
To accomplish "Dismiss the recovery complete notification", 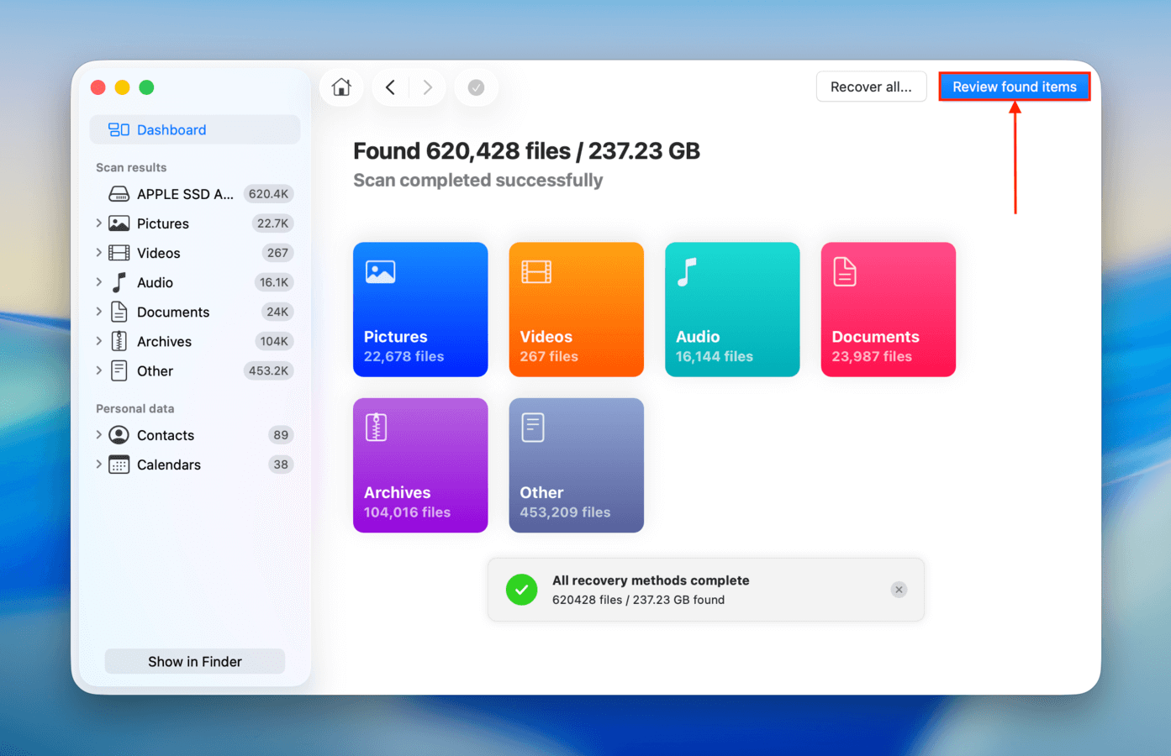I will [899, 590].
